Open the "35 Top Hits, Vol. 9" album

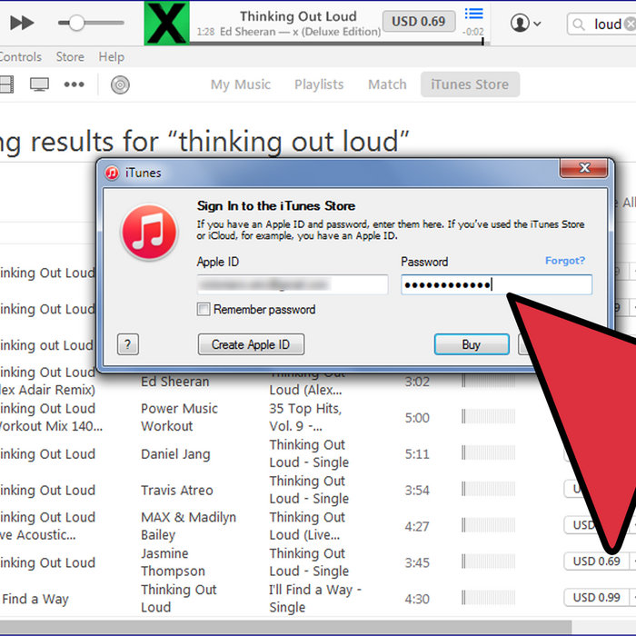(305, 417)
